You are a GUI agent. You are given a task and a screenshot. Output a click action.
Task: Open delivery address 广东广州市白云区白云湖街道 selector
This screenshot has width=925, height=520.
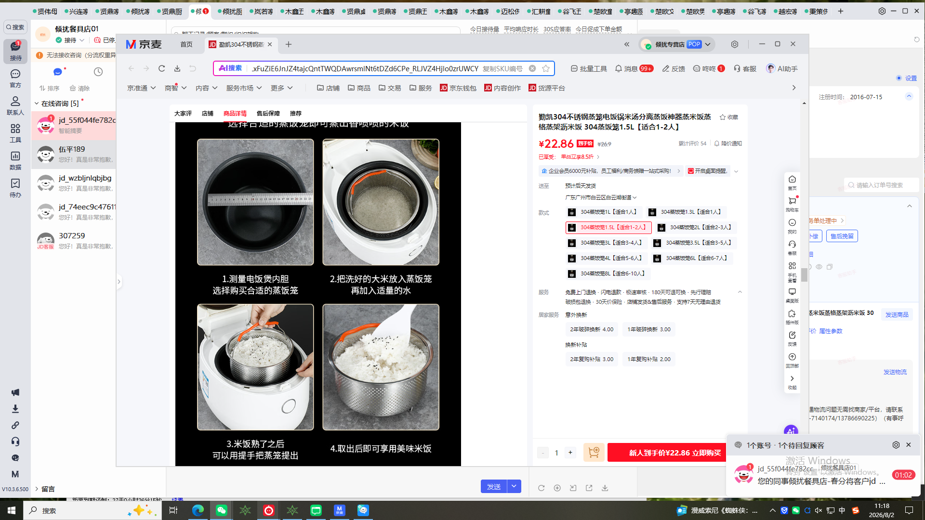coord(601,197)
